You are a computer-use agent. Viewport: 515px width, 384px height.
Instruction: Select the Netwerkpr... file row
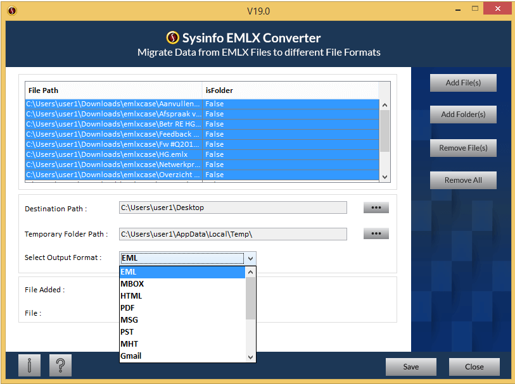(202, 165)
